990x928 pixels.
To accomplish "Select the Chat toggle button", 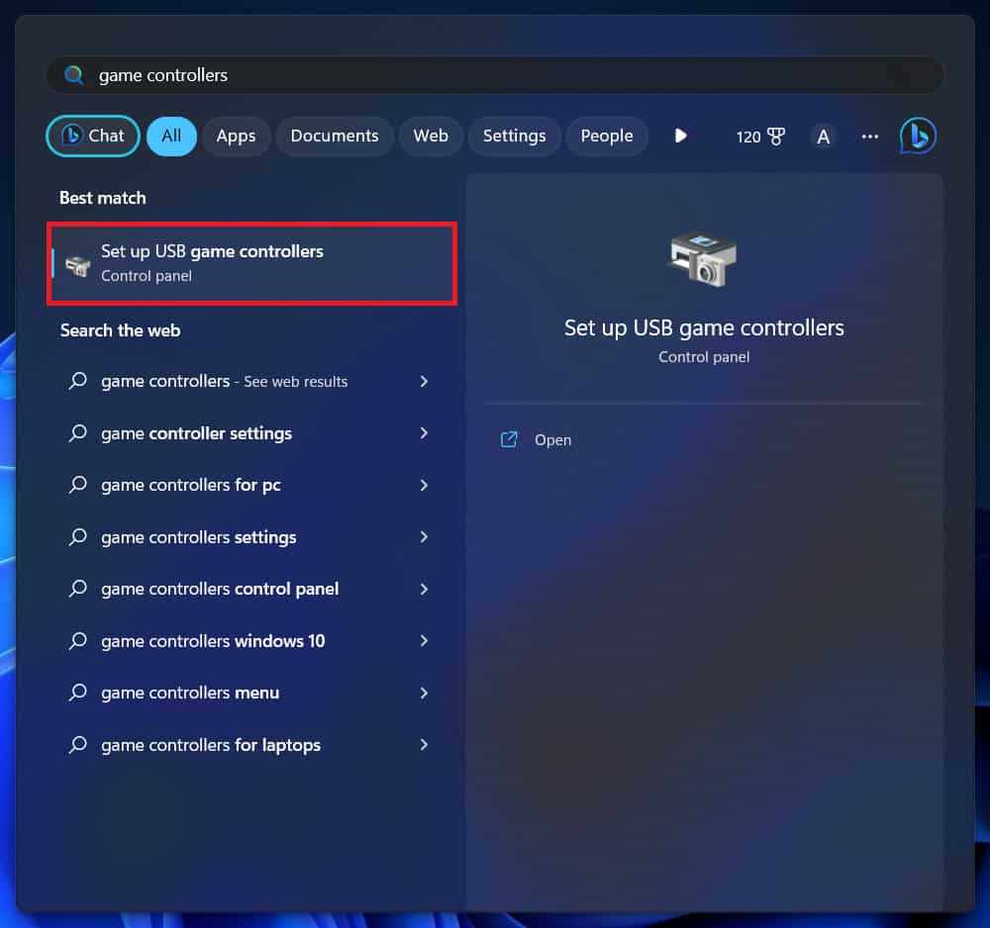I will click(92, 136).
